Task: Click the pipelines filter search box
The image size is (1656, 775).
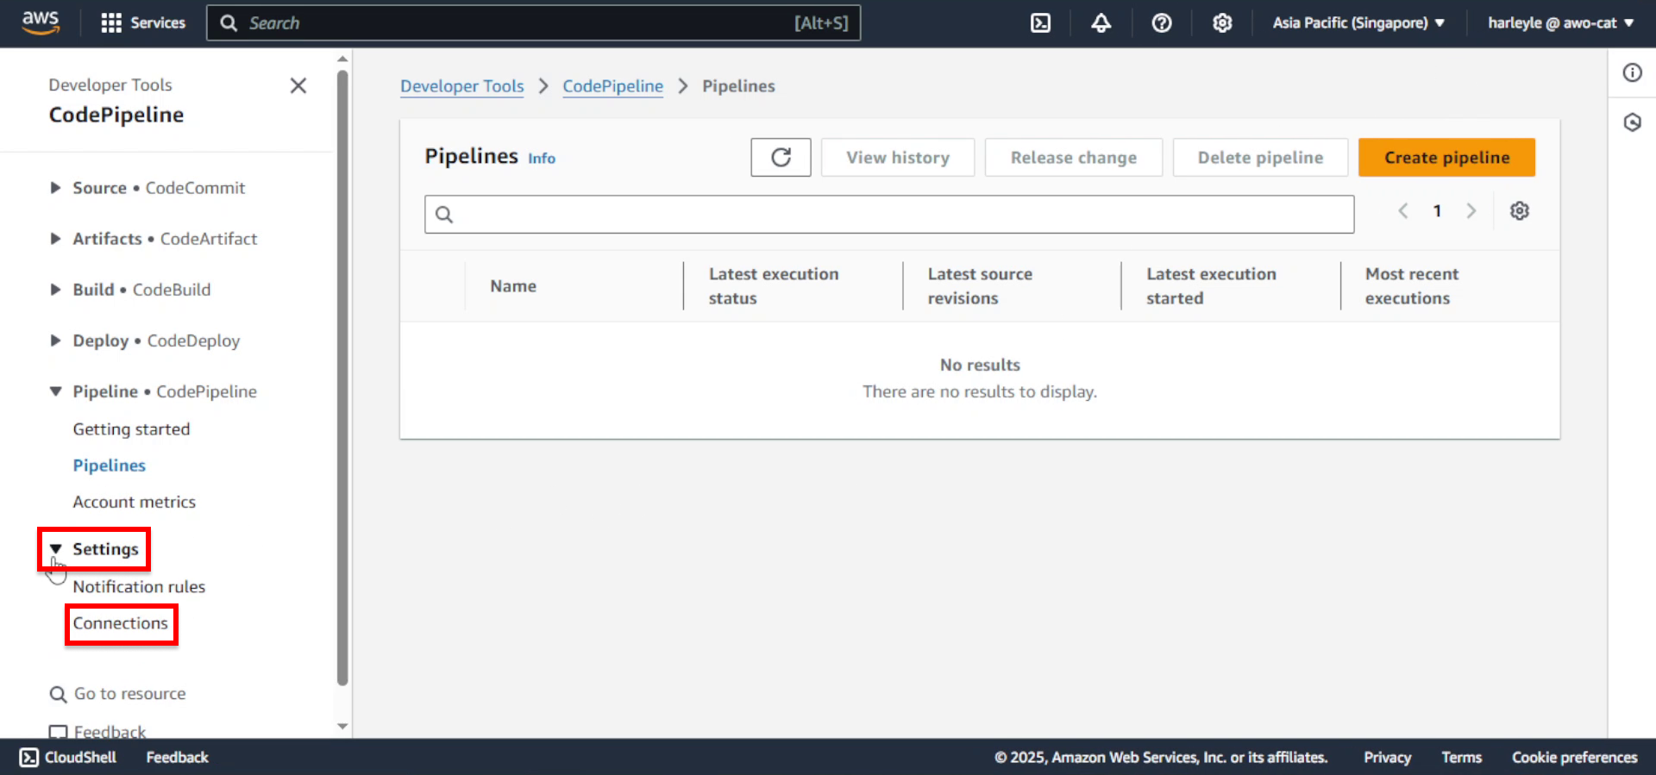Action: pos(889,215)
